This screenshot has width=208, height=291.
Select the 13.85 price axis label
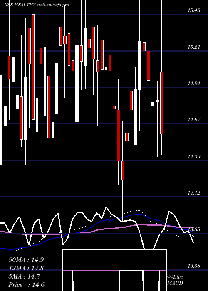[x=194, y=229]
